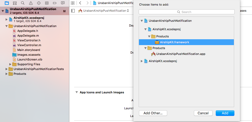
Task: Click the LaunchScreen.xib file icon
Action: pyautogui.click(x=14, y=59)
